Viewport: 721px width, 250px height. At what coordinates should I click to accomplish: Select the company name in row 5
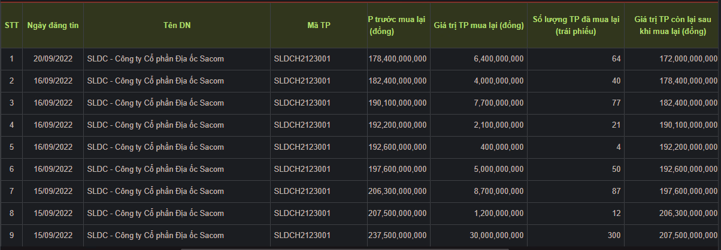coord(155,147)
